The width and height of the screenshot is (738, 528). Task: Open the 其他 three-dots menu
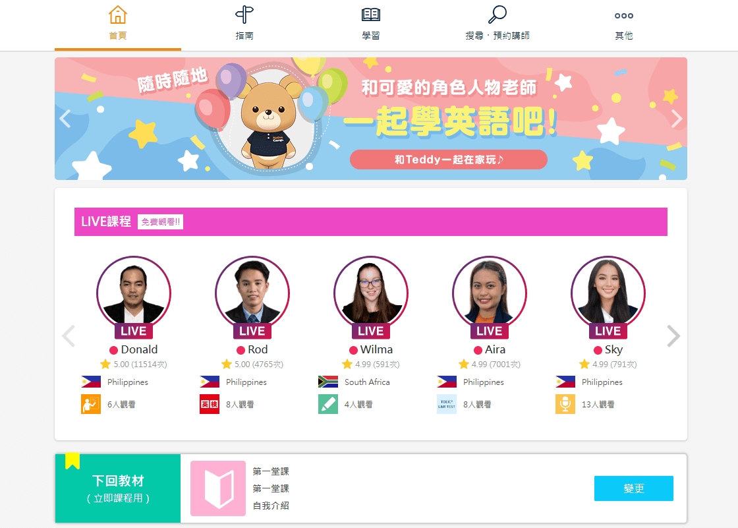tap(623, 24)
